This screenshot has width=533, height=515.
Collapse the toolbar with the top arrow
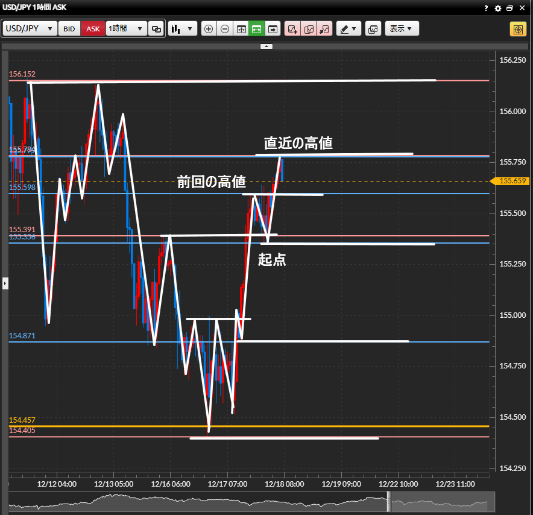coord(266,46)
